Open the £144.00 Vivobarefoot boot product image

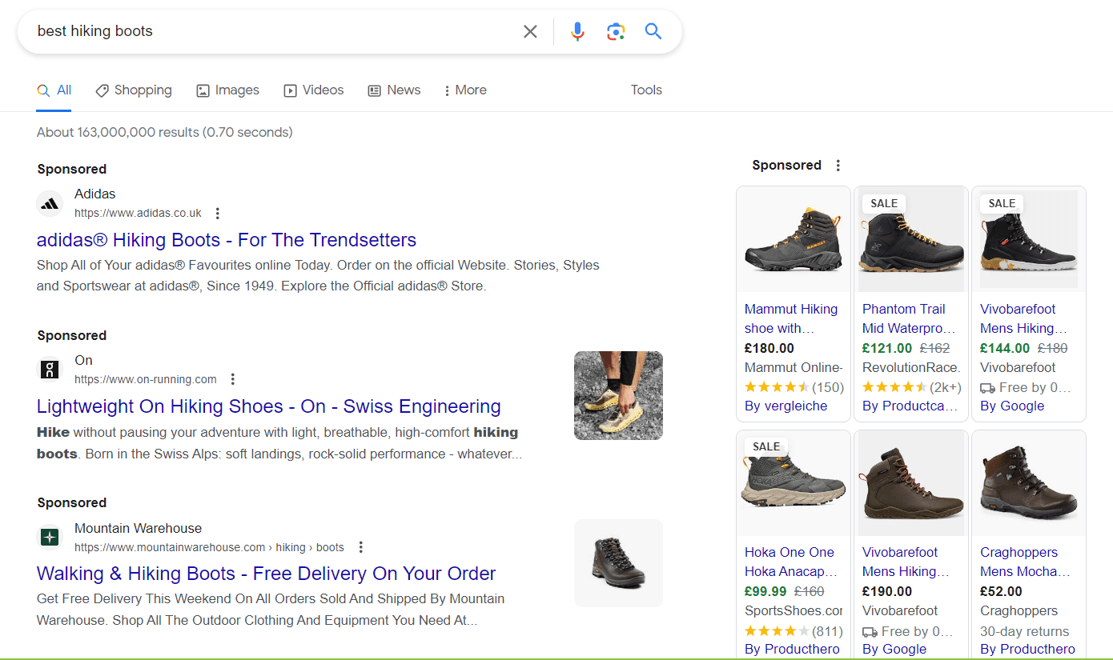tap(1029, 240)
